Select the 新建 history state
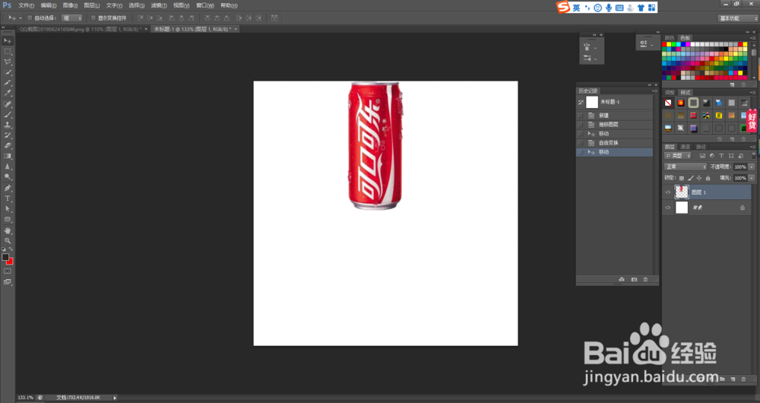 tap(614, 116)
